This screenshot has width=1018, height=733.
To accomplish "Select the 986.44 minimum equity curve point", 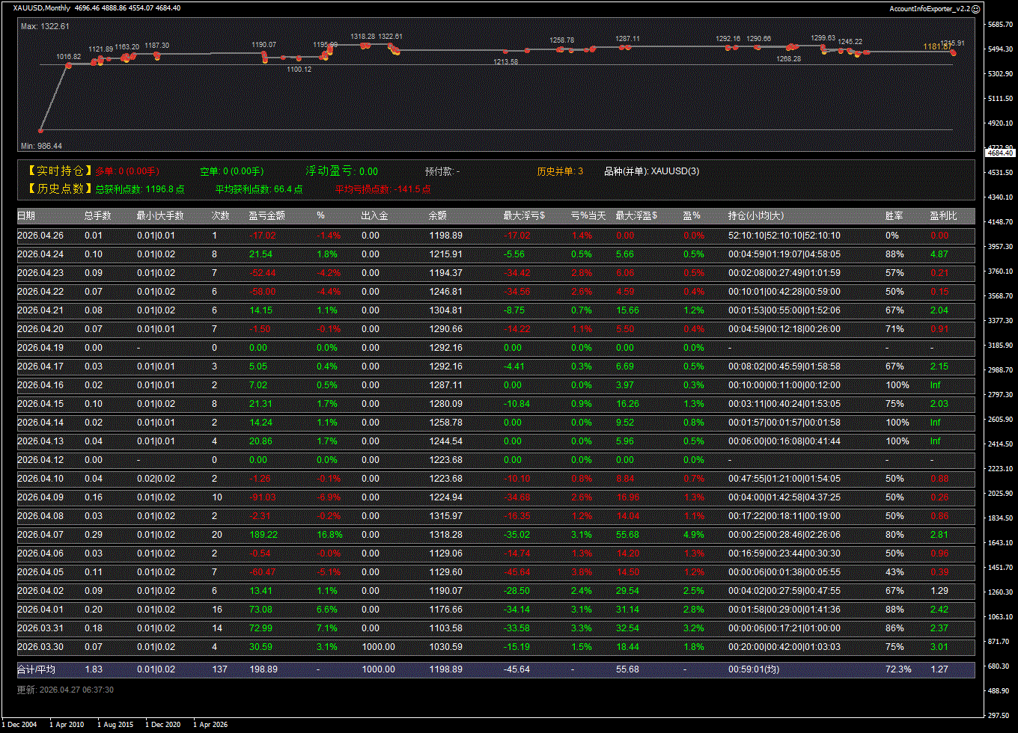I will click(x=41, y=130).
